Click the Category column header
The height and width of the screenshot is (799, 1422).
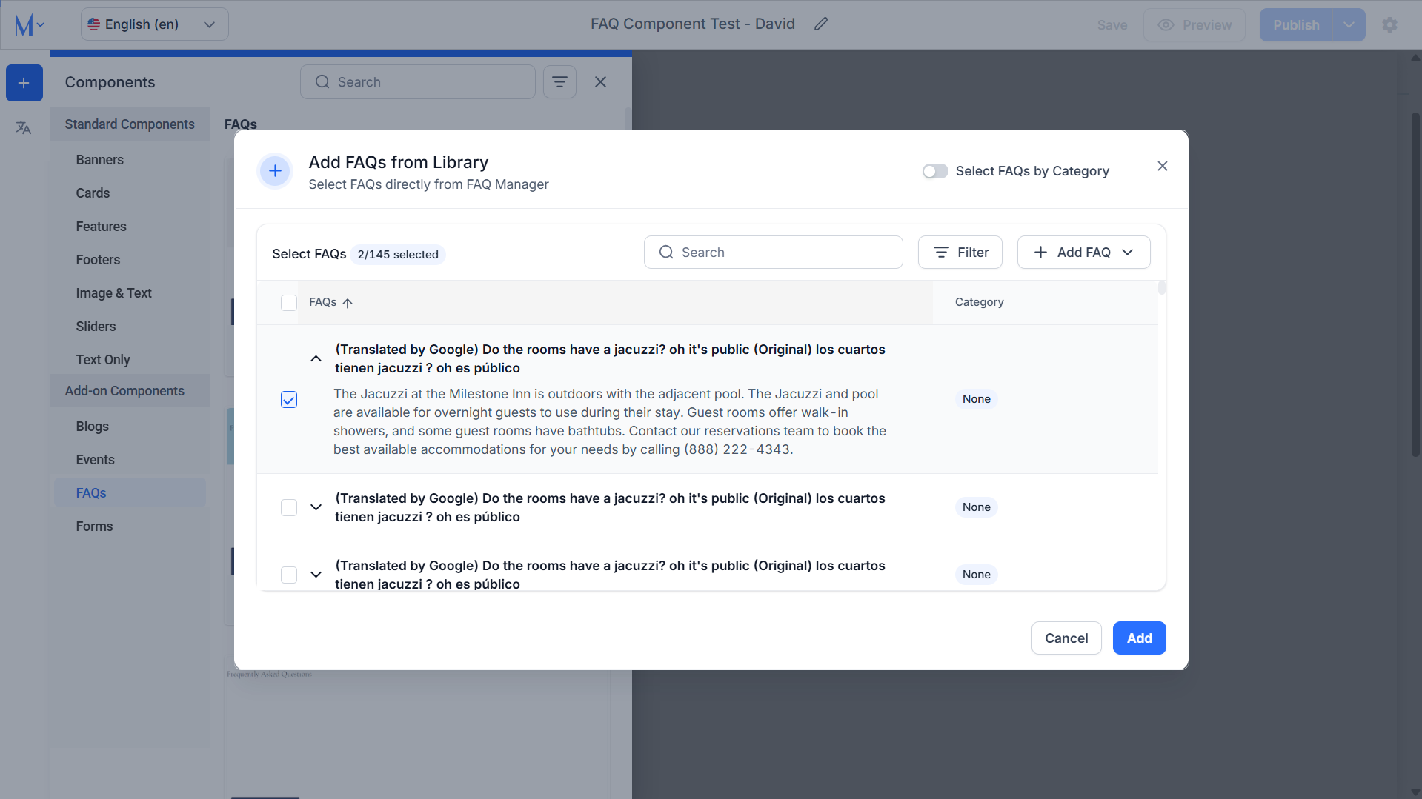979,302
